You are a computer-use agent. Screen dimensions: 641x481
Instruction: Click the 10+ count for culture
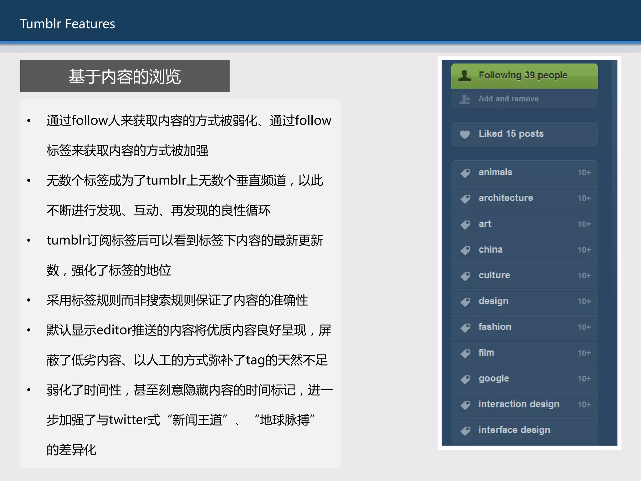[x=584, y=276]
